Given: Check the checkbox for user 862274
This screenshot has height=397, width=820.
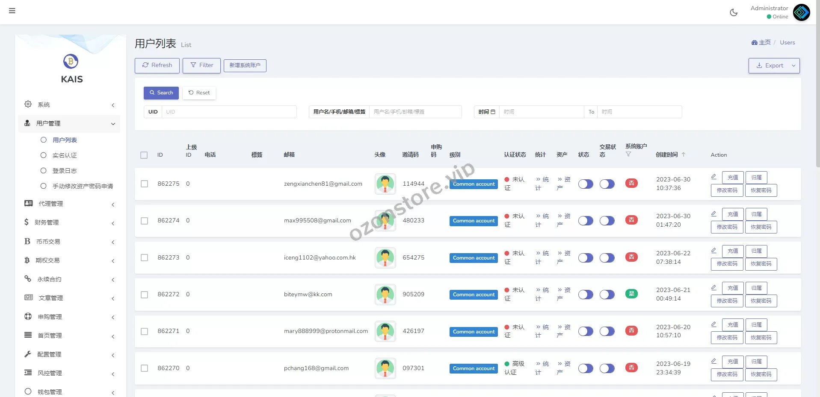Looking at the screenshot, I should 145,221.
